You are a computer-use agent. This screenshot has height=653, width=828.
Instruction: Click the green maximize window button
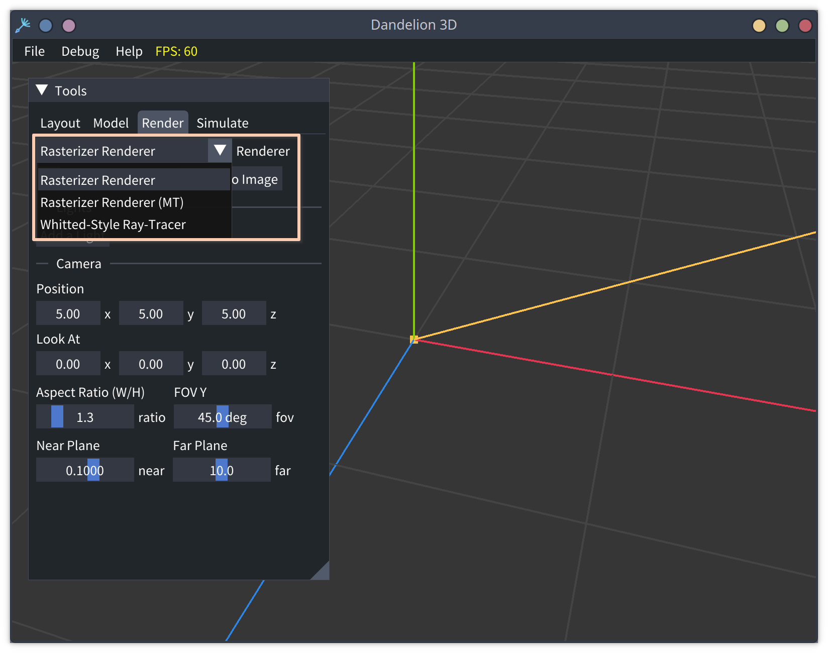point(782,25)
